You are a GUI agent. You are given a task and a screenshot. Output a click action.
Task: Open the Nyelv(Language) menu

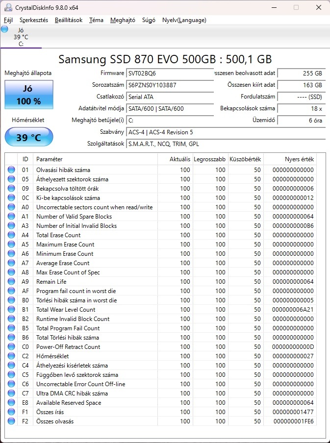184,20
